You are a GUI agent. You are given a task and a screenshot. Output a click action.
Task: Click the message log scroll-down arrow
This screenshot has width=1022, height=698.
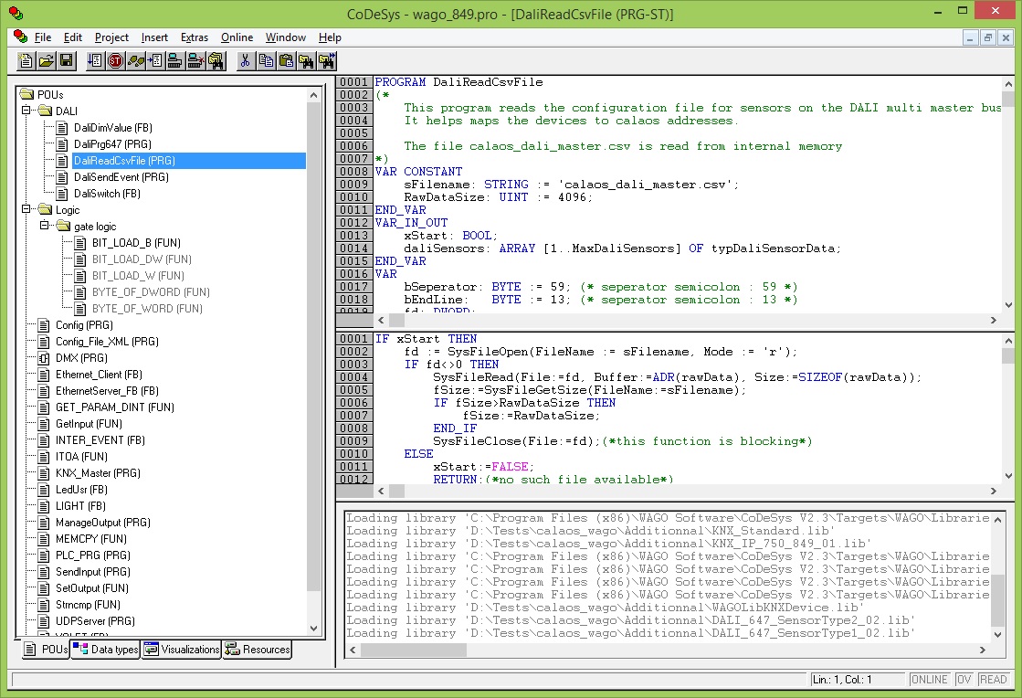(998, 634)
